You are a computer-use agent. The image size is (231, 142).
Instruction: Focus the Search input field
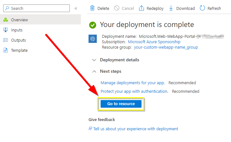click(36, 8)
